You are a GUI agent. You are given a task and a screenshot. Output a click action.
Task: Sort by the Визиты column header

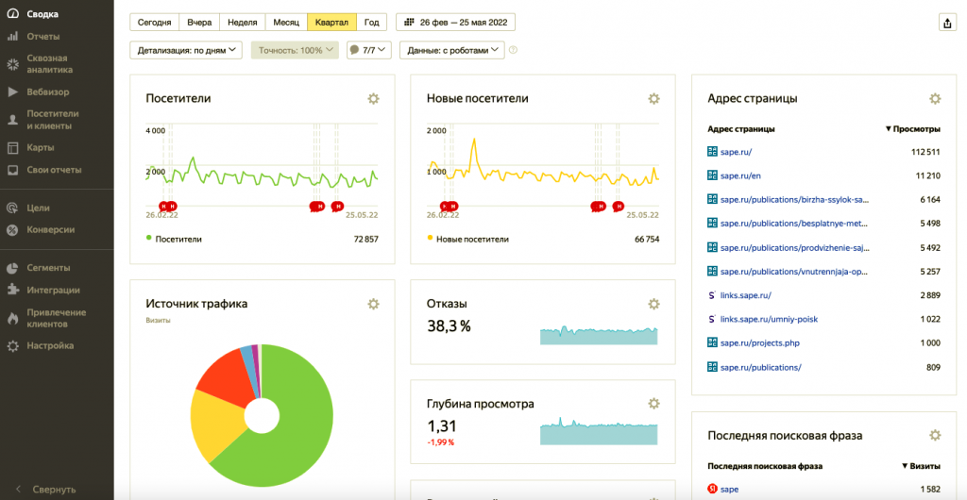point(921,466)
